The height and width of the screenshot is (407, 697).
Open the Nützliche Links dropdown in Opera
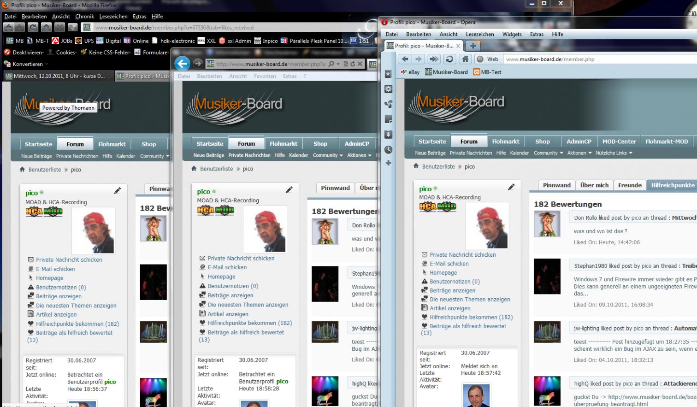[614, 153]
